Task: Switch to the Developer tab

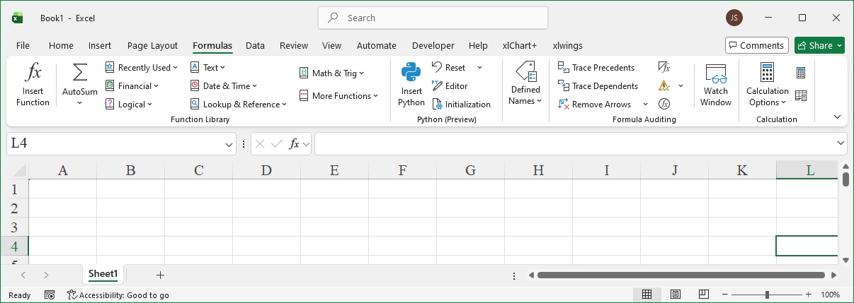Action: (x=433, y=45)
